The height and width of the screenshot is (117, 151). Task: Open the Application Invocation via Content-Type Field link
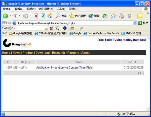[64, 68]
